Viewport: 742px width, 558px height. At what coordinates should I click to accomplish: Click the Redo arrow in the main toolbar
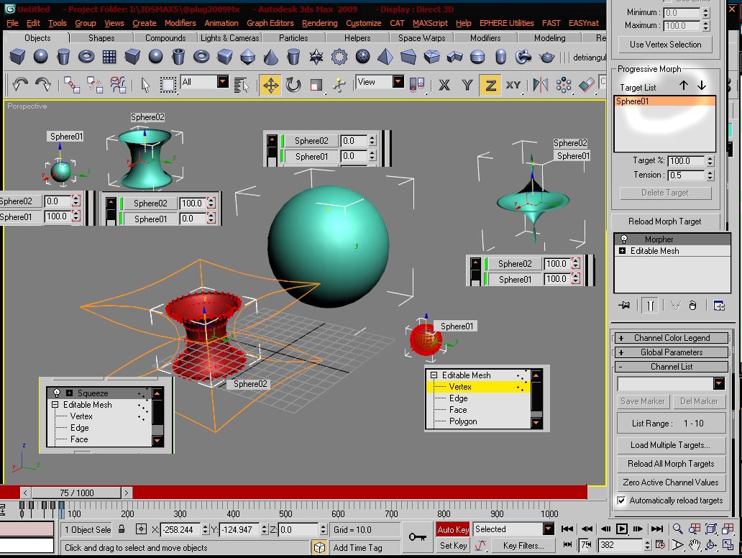tap(43, 85)
